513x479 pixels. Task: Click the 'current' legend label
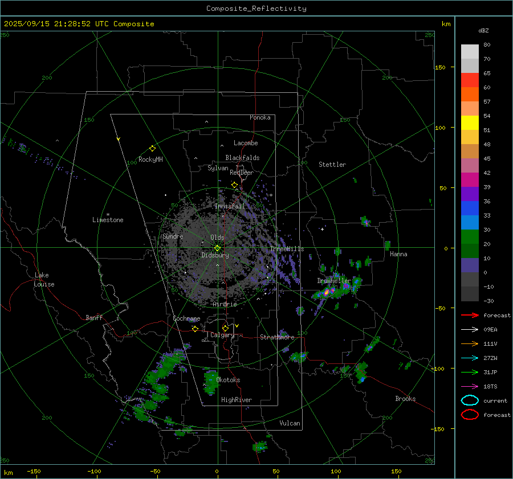coord(495,400)
